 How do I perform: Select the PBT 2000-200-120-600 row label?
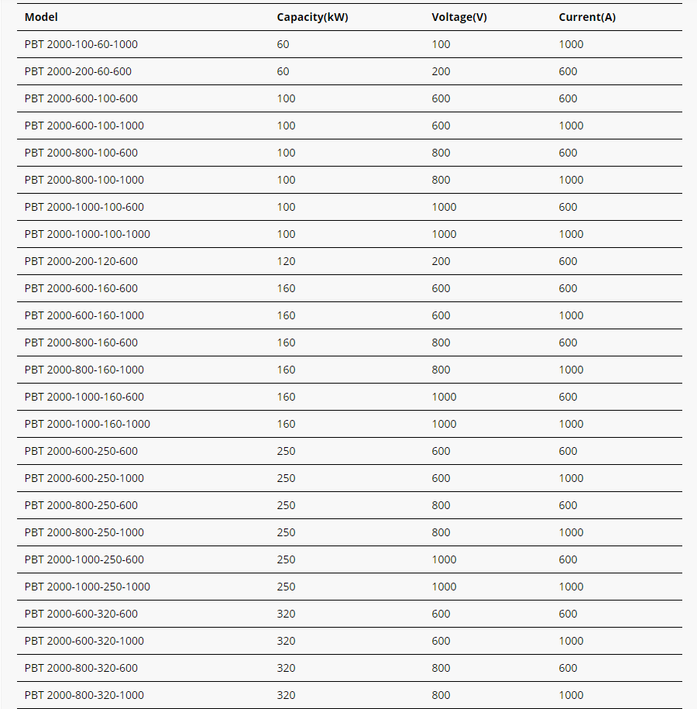81,261
